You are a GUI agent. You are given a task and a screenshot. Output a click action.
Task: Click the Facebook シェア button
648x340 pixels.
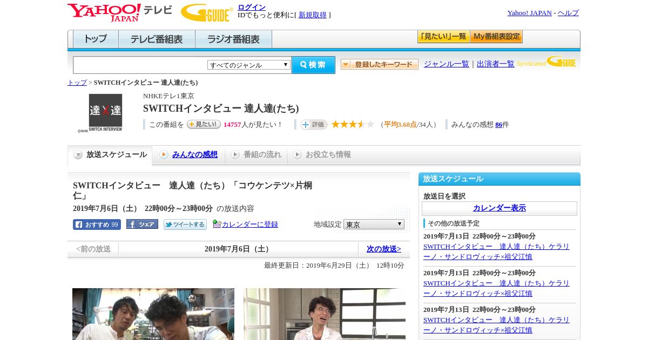(x=142, y=224)
